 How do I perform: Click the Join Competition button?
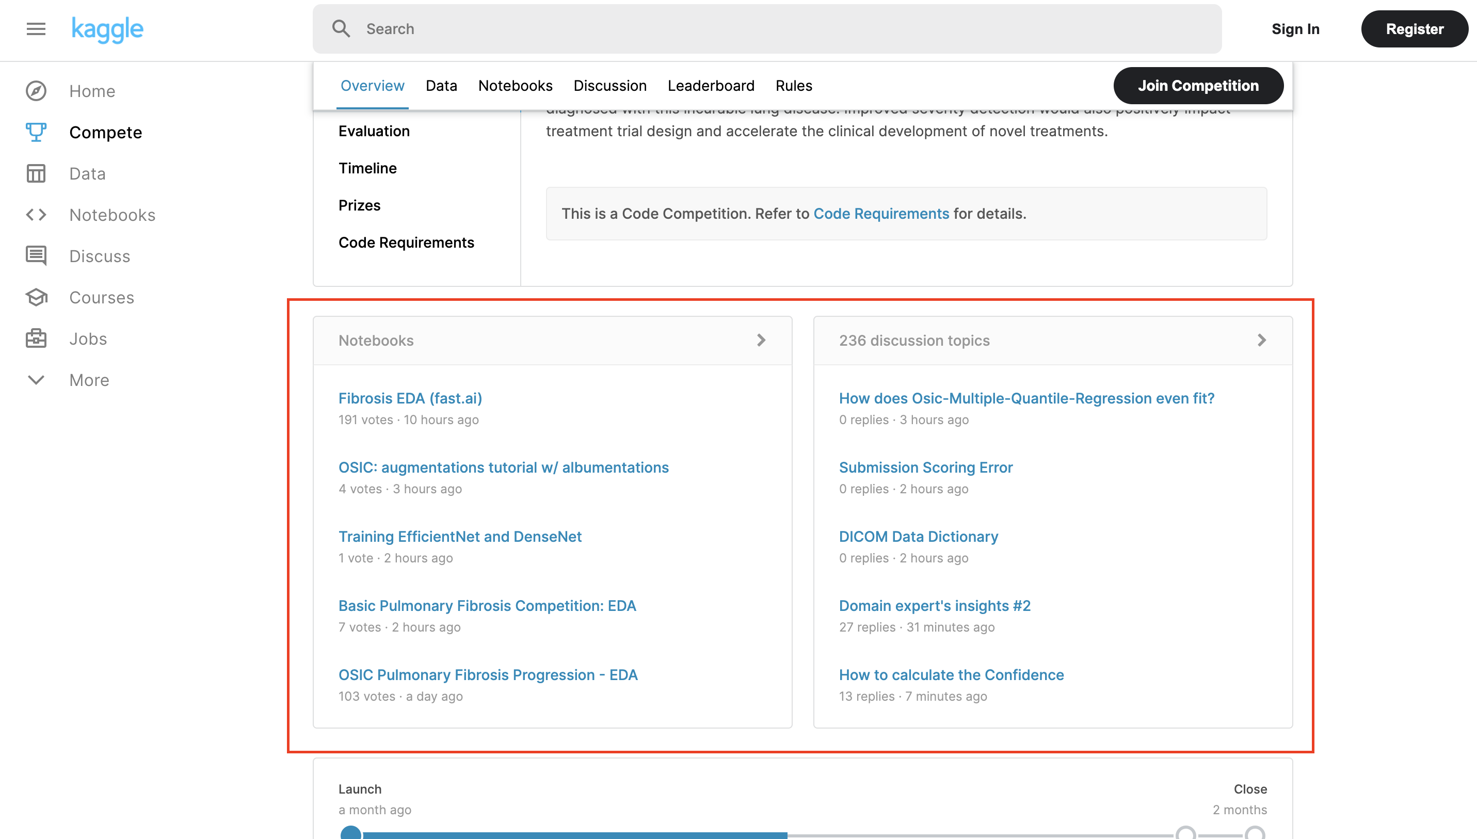tap(1198, 85)
